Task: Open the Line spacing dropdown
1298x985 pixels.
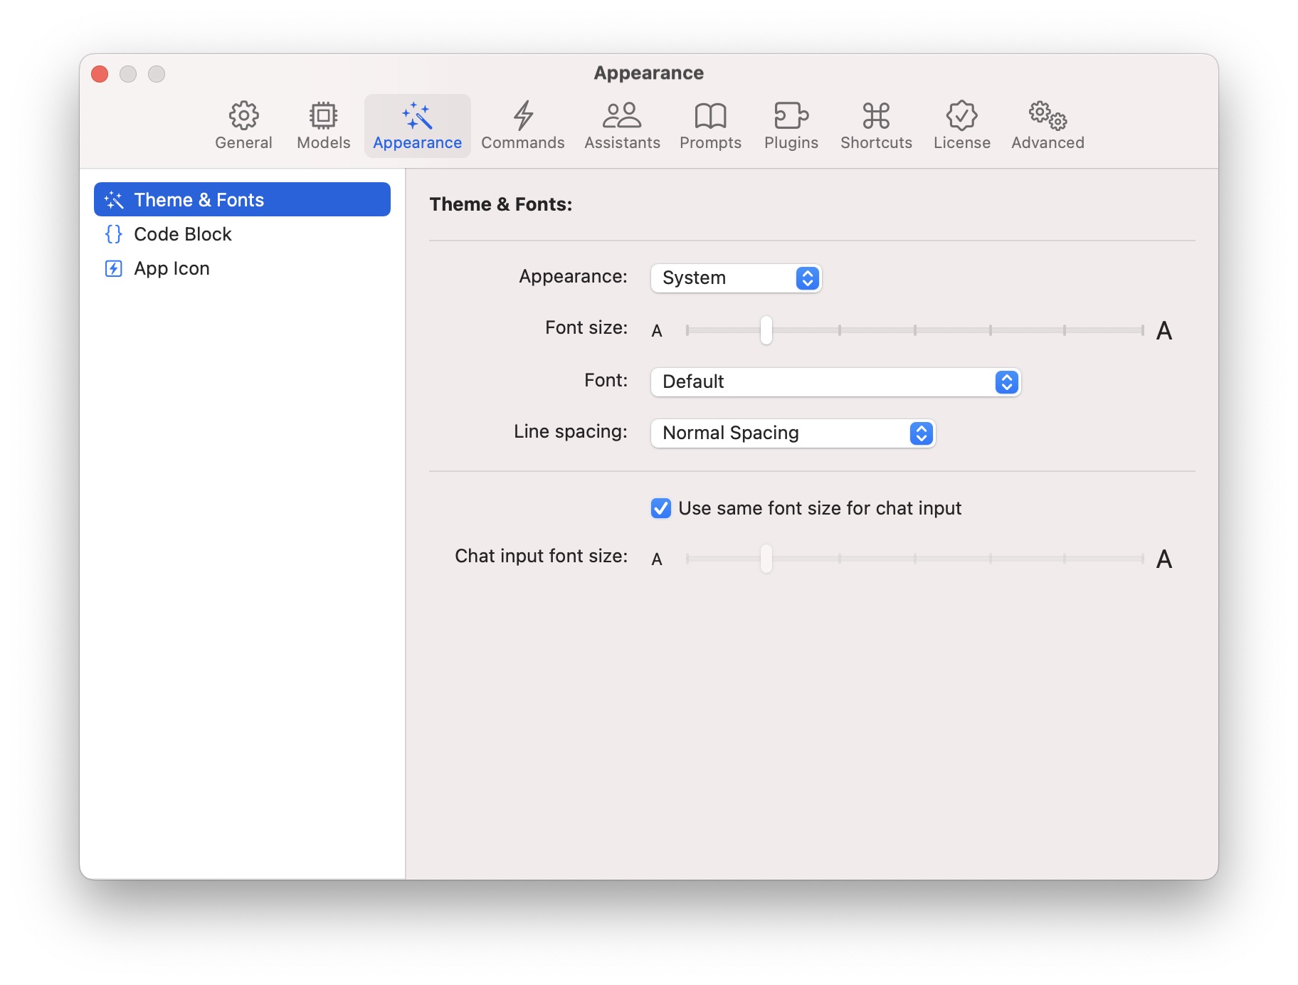Action: 793,433
